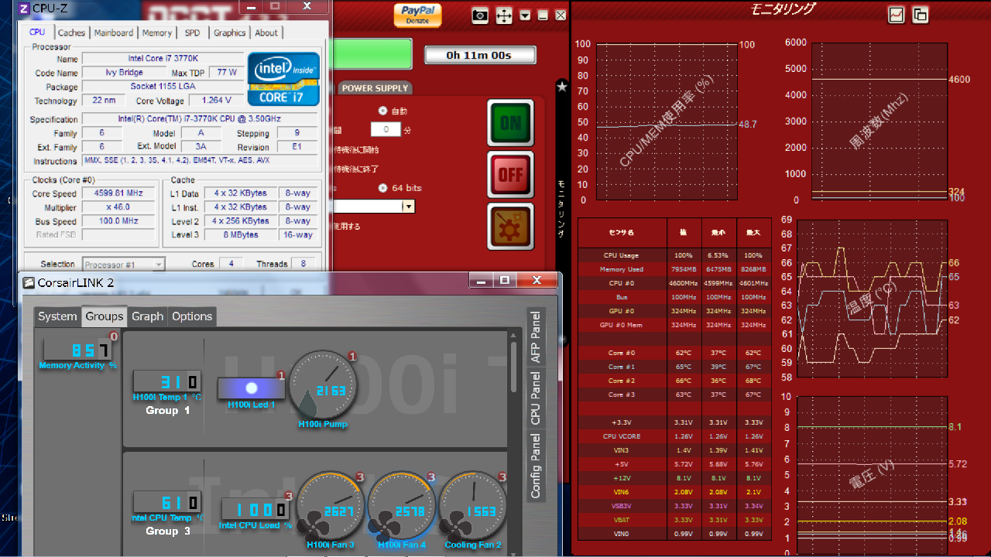This screenshot has height=557, width=991.
Task: Stop the test with the red OFF button
Action: (511, 175)
